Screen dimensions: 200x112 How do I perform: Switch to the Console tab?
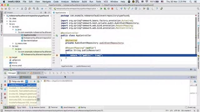point(23,73)
